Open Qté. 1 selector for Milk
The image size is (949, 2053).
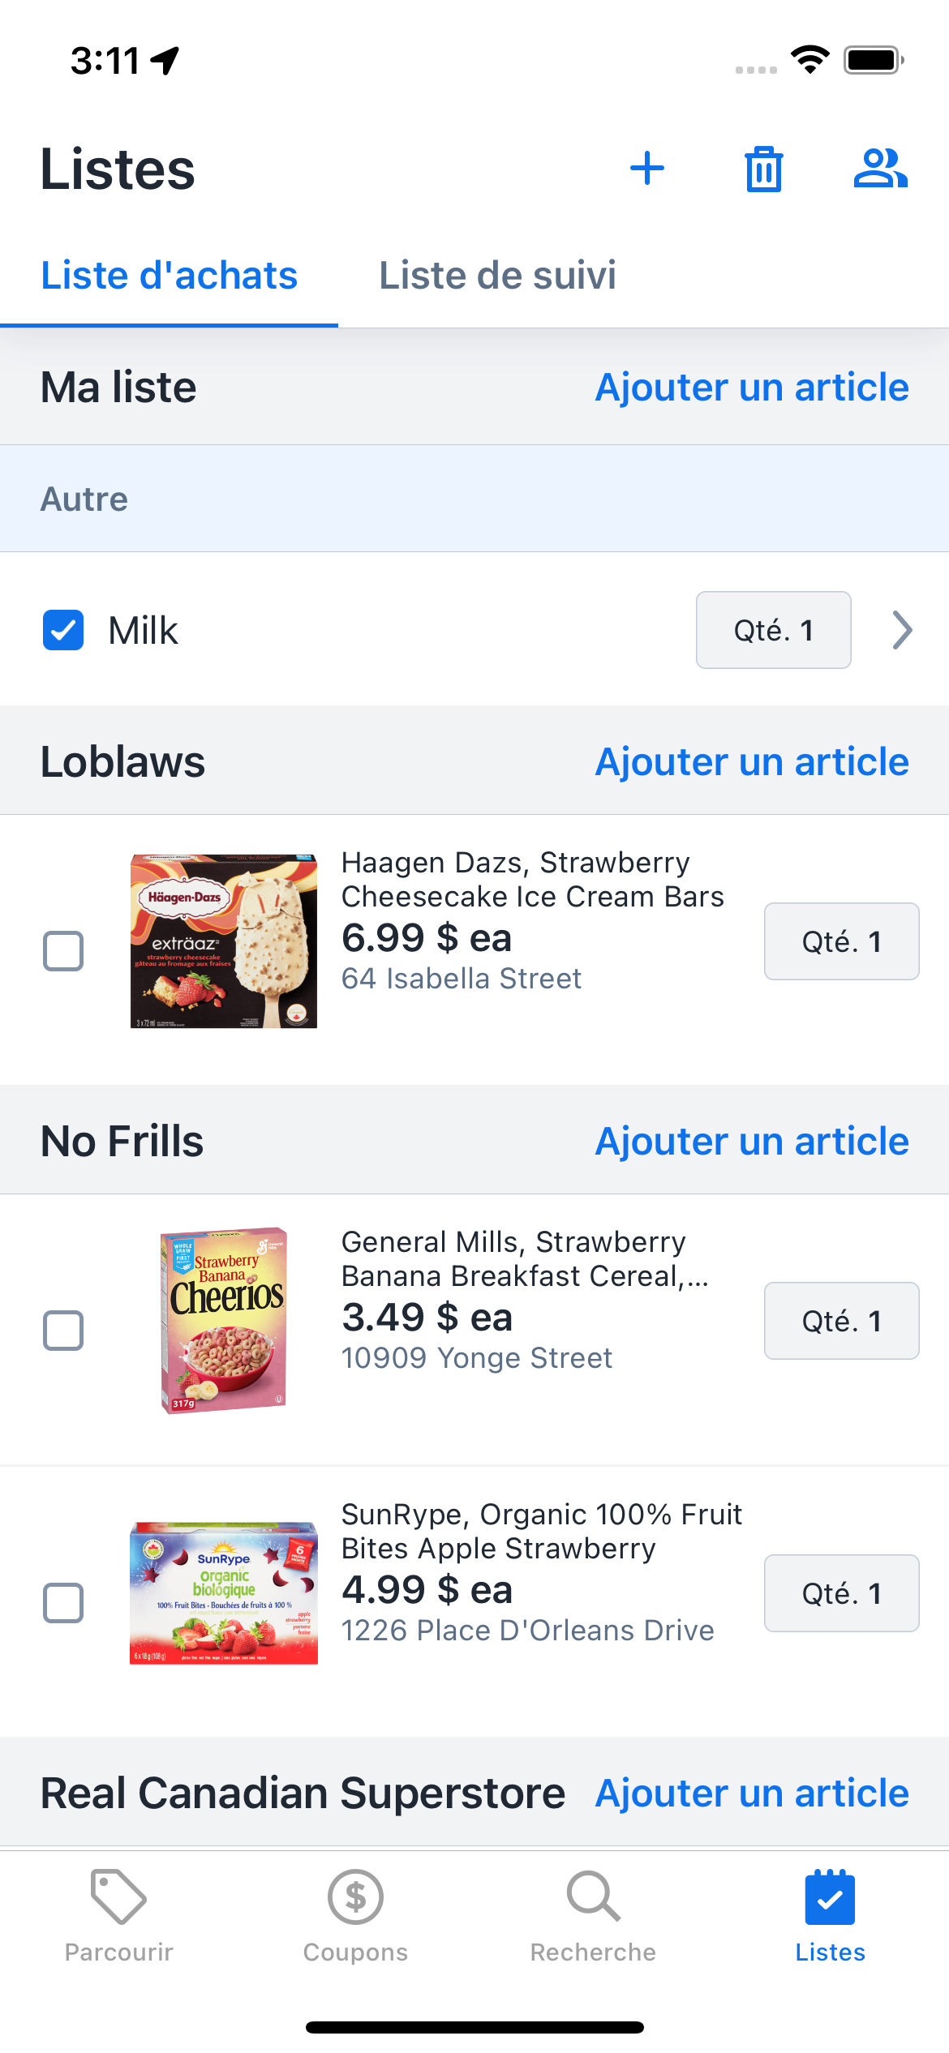tap(773, 630)
